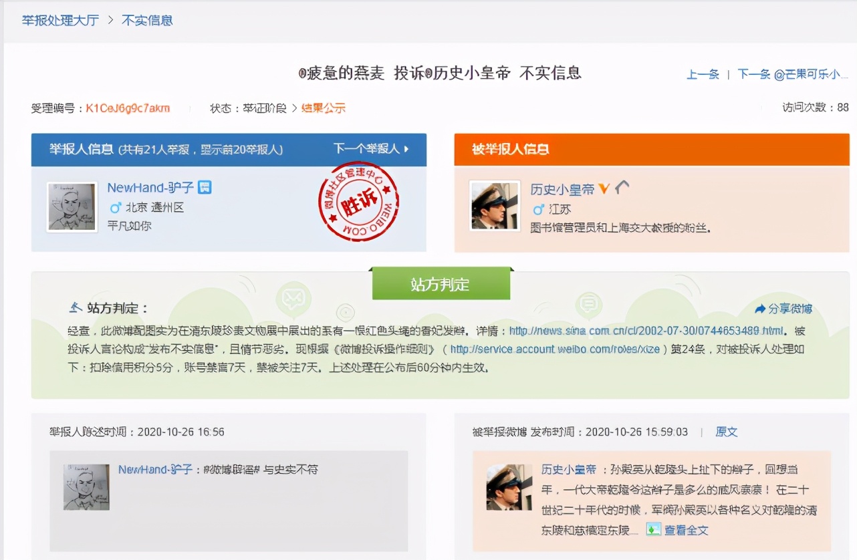857x560 pixels.
Task: Click 举报人陈述时间 2020-10-26 16:56
Action: pos(136,432)
